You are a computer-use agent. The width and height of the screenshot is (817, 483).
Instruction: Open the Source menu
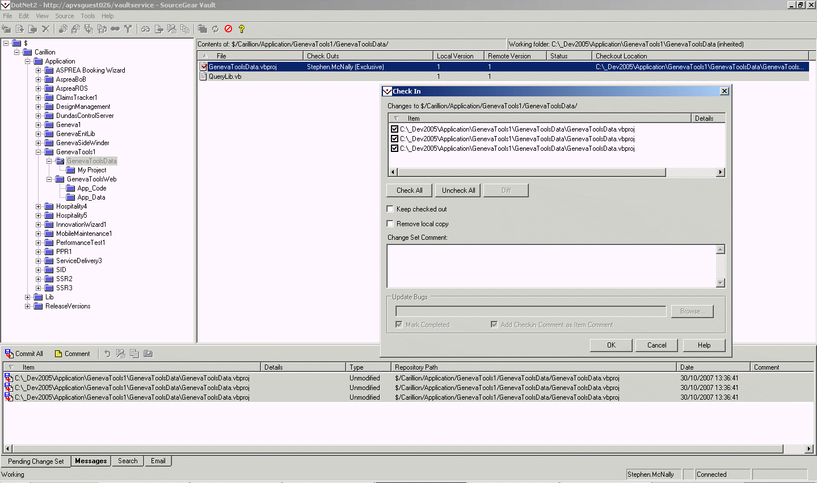click(x=65, y=16)
